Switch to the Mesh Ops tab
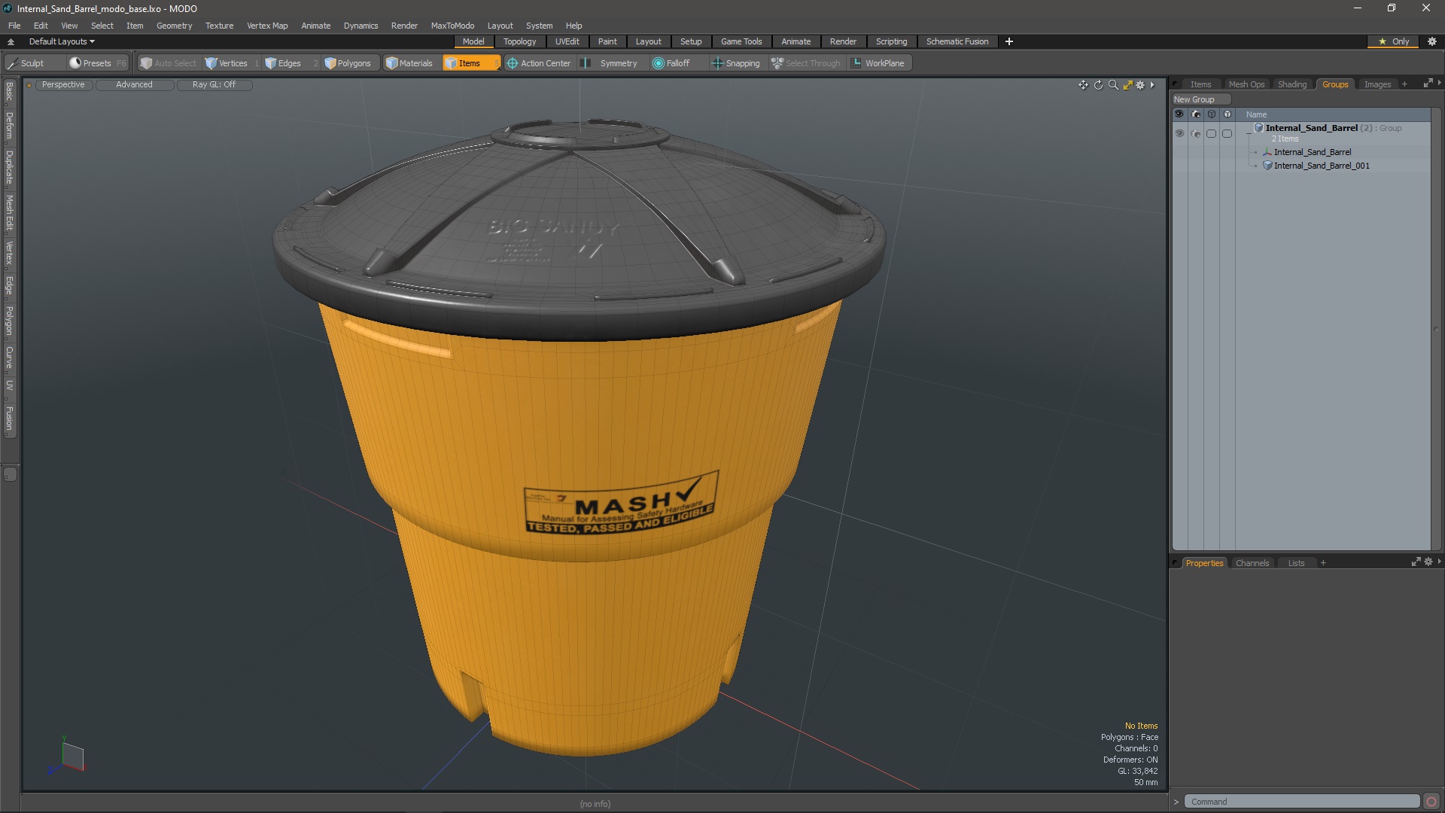This screenshot has height=813, width=1445. click(1246, 84)
